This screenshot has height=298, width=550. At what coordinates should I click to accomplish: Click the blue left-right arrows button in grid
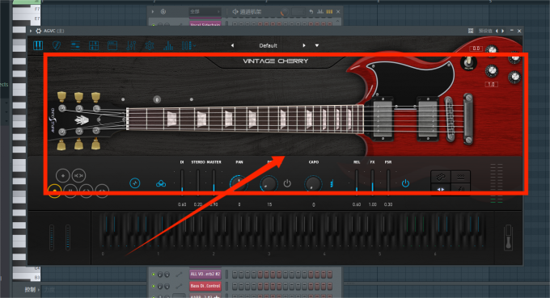coord(441,190)
